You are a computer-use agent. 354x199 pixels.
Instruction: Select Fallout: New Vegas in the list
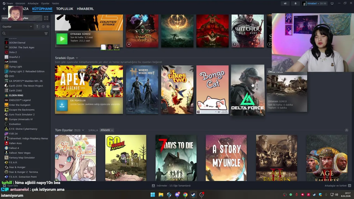tap(20, 153)
